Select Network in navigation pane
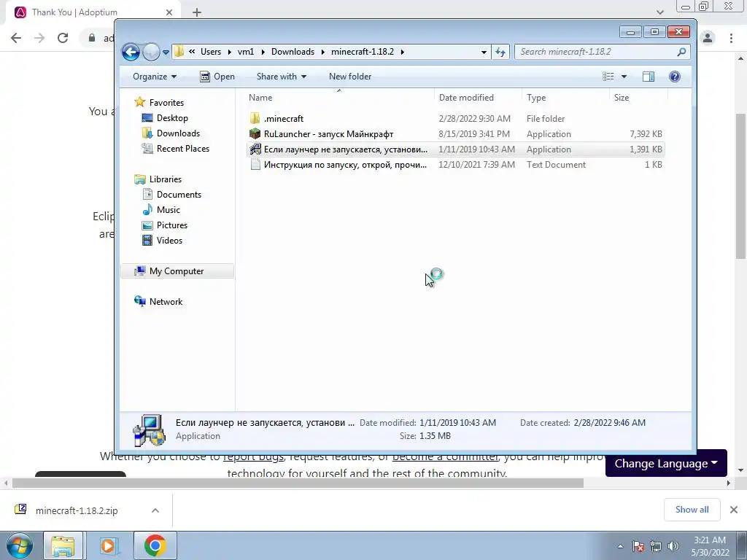Image resolution: width=747 pixels, height=560 pixels. [x=166, y=301]
